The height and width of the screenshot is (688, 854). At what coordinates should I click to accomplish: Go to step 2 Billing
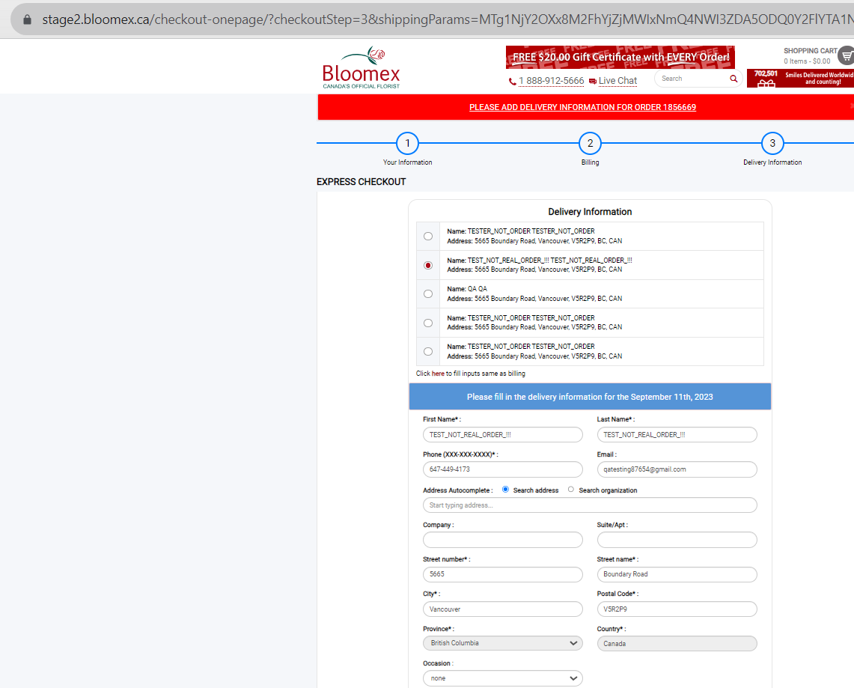(x=590, y=143)
